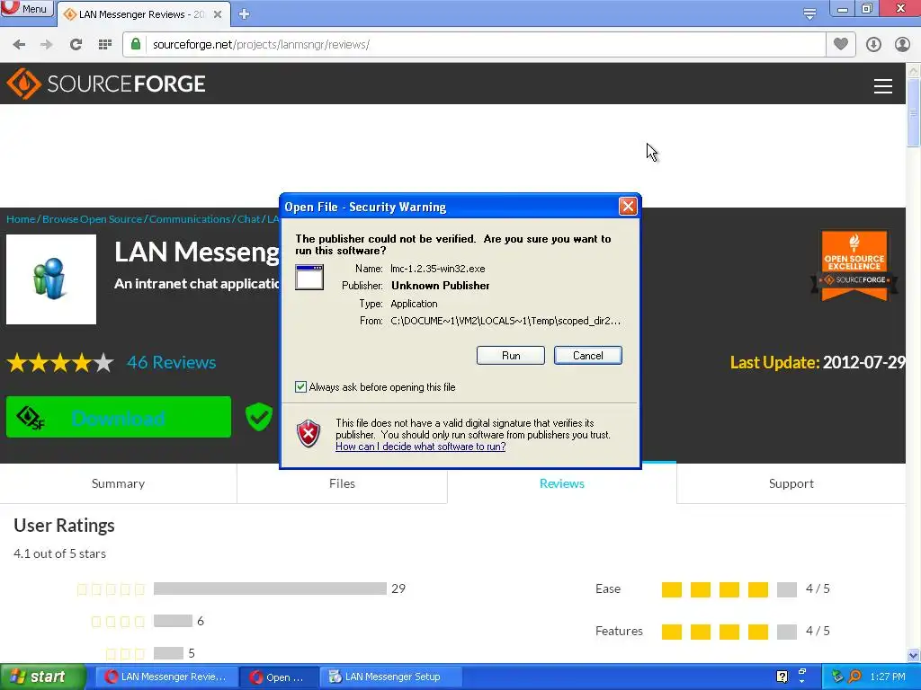Image resolution: width=921 pixels, height=690 pixels.
Task: Click the green network tray icon
Action: tap(837, 677)
